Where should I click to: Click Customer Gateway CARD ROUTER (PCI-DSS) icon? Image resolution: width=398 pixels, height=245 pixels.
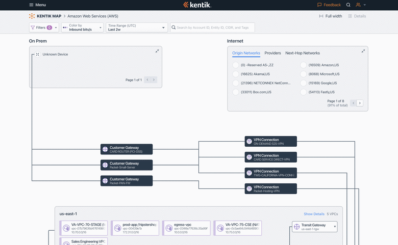pos(105,149)
